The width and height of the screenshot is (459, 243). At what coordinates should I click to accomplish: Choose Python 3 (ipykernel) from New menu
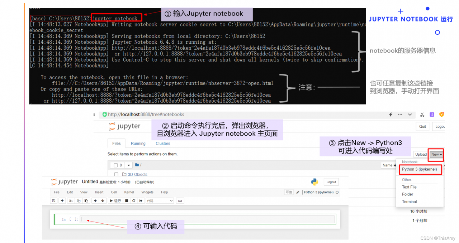(420, 169)
